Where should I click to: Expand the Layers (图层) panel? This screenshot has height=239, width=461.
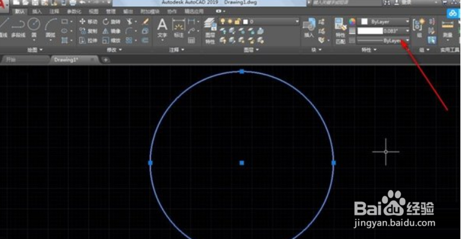pos(252,50)
